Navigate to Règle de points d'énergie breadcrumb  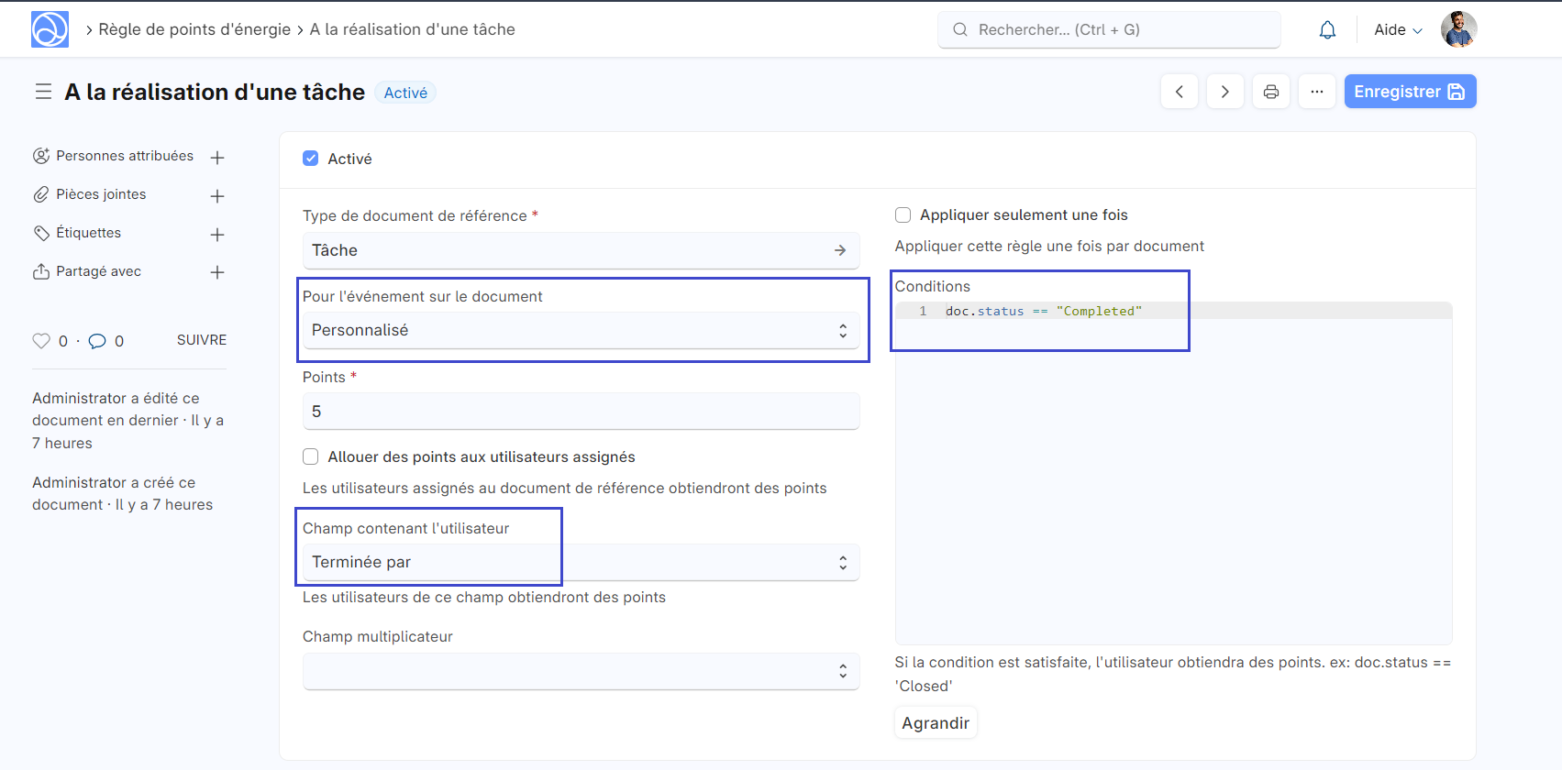(194, 29)
